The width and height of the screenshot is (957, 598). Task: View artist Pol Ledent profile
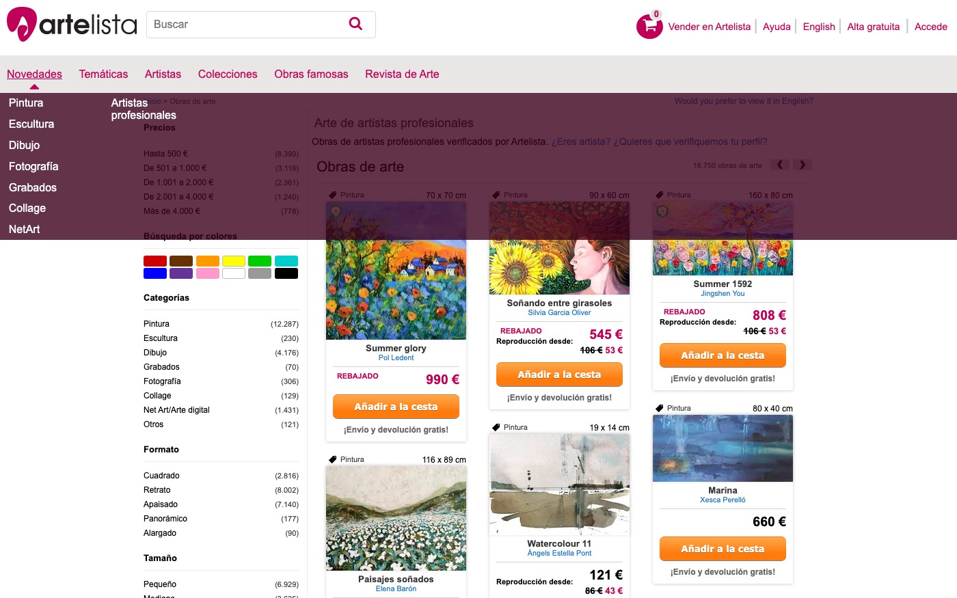coord(396,357)
